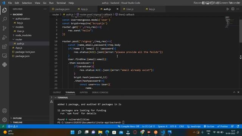The width and height of the screenshot is (242, 136).
Task: Click Ln 37, Col 11 cursor position
Action: pyautogui.click(x=148, y=126)
